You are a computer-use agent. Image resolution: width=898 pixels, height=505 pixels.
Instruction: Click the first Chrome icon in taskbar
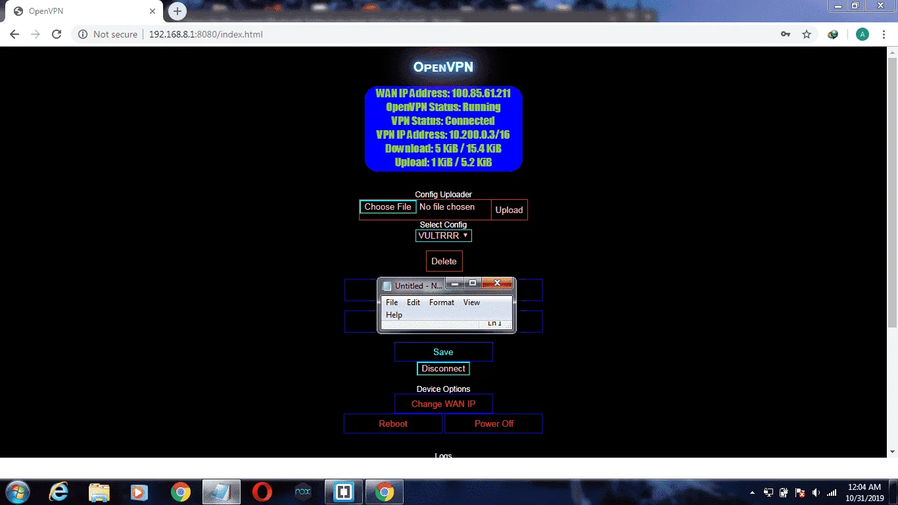click(x=180, y=492)
